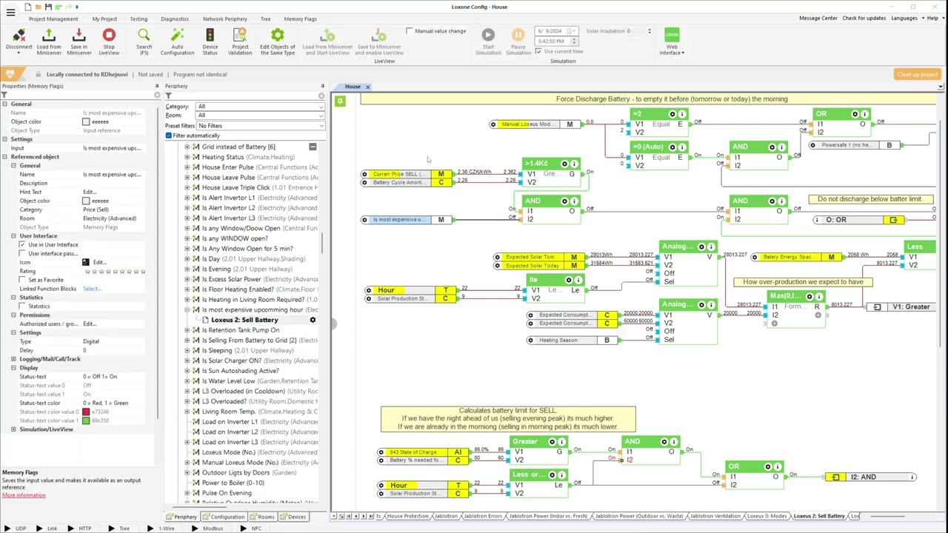The image size is (948, 533).
Task: Click the new document icon in quick access bar
Action: (x=27, y=7)
